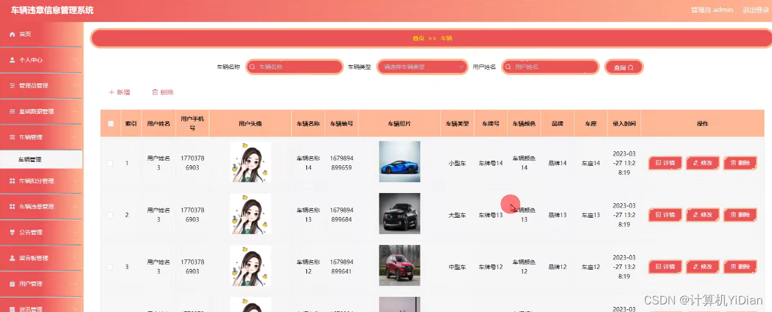
Task: Click the 小型车 cell
Action: (457, 163)
